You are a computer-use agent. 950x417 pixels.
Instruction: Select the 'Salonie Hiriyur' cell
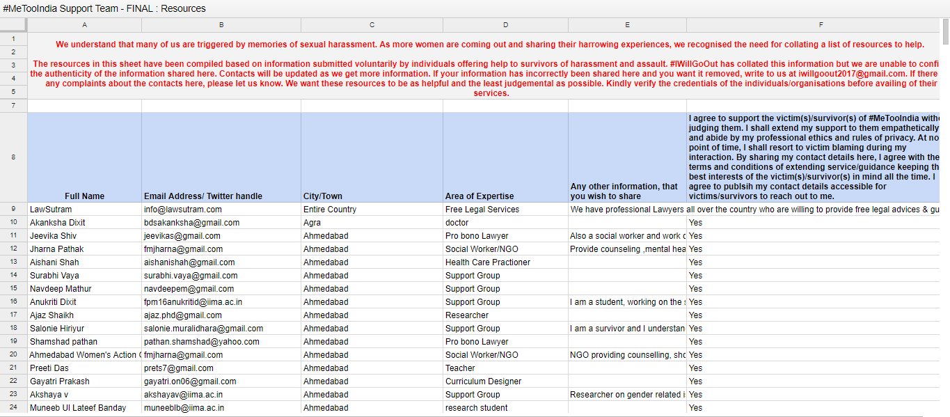pyautogui.click(x=84, y=328)
